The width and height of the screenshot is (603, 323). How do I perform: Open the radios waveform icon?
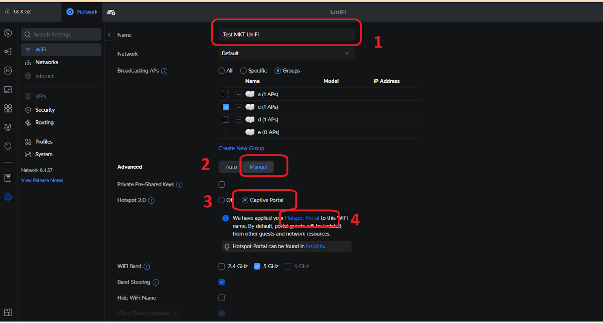pos(8,127)
